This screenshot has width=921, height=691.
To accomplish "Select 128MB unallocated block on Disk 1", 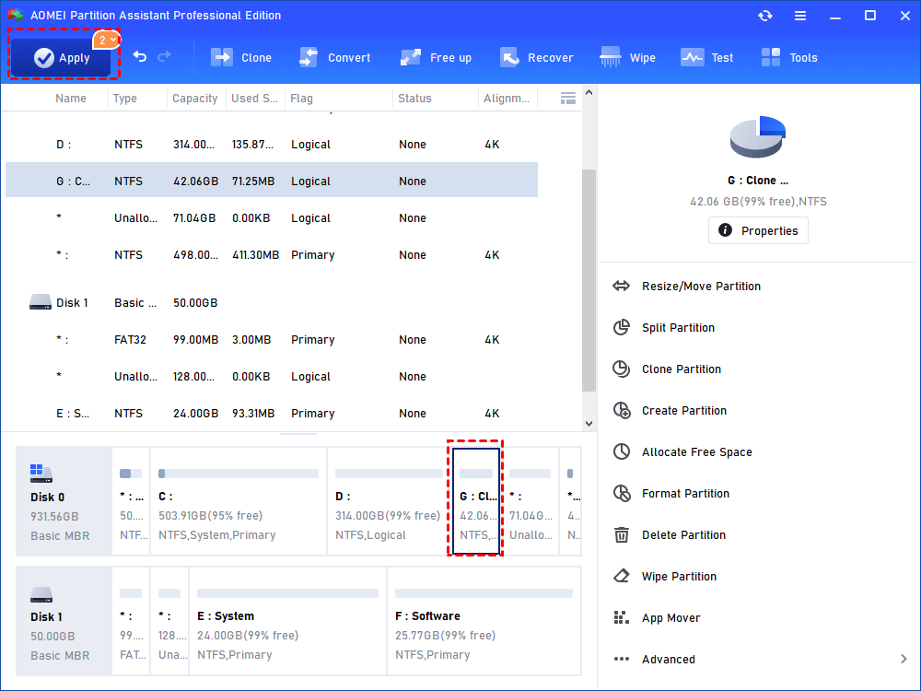I will 169,621.
